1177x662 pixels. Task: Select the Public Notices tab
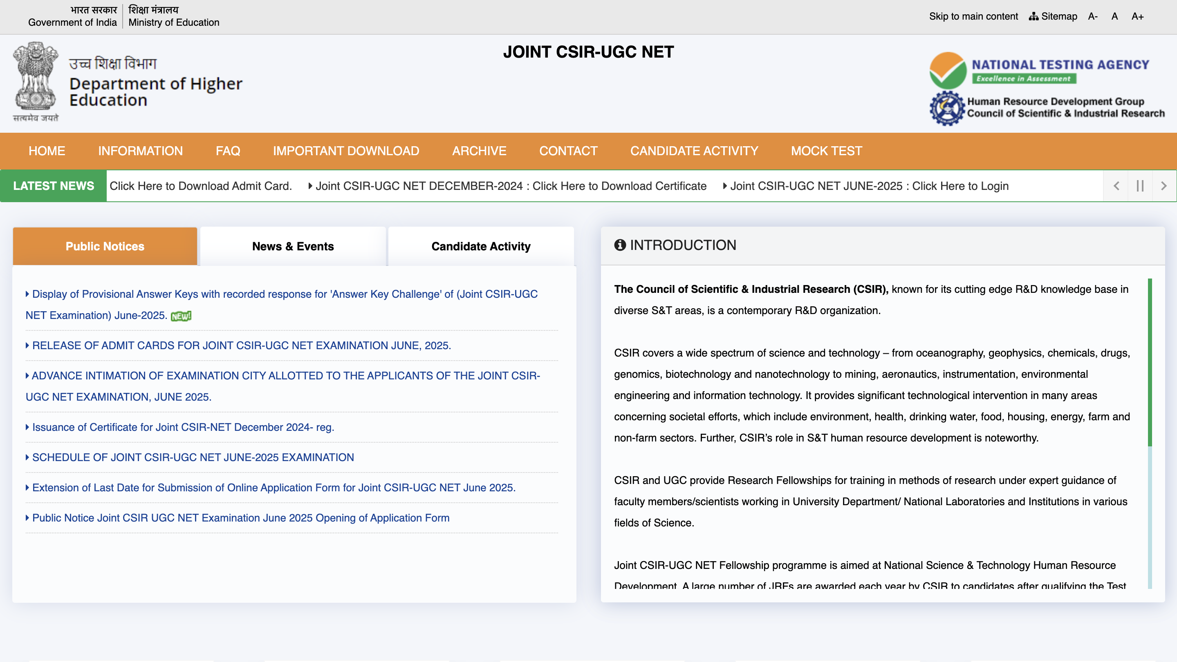coord(105,246)
